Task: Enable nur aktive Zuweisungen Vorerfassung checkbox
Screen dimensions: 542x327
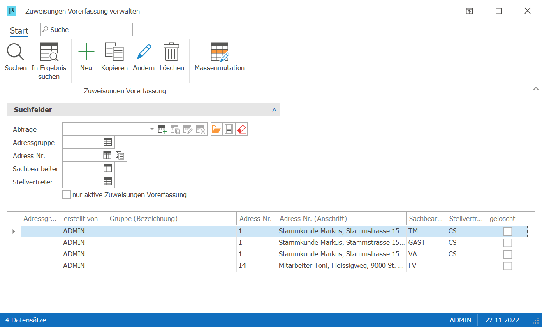Action: click(x=66, y=195)
